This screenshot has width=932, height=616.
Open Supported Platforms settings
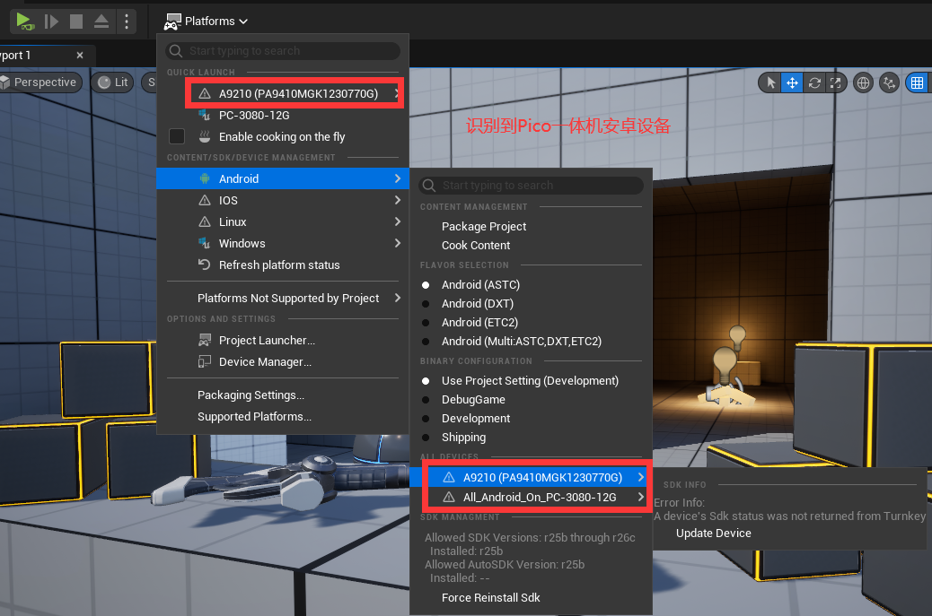click(254, 417)
